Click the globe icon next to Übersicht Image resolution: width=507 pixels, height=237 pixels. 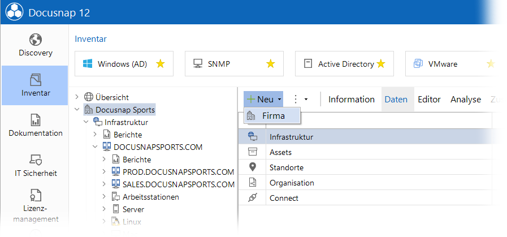[89, 97]
